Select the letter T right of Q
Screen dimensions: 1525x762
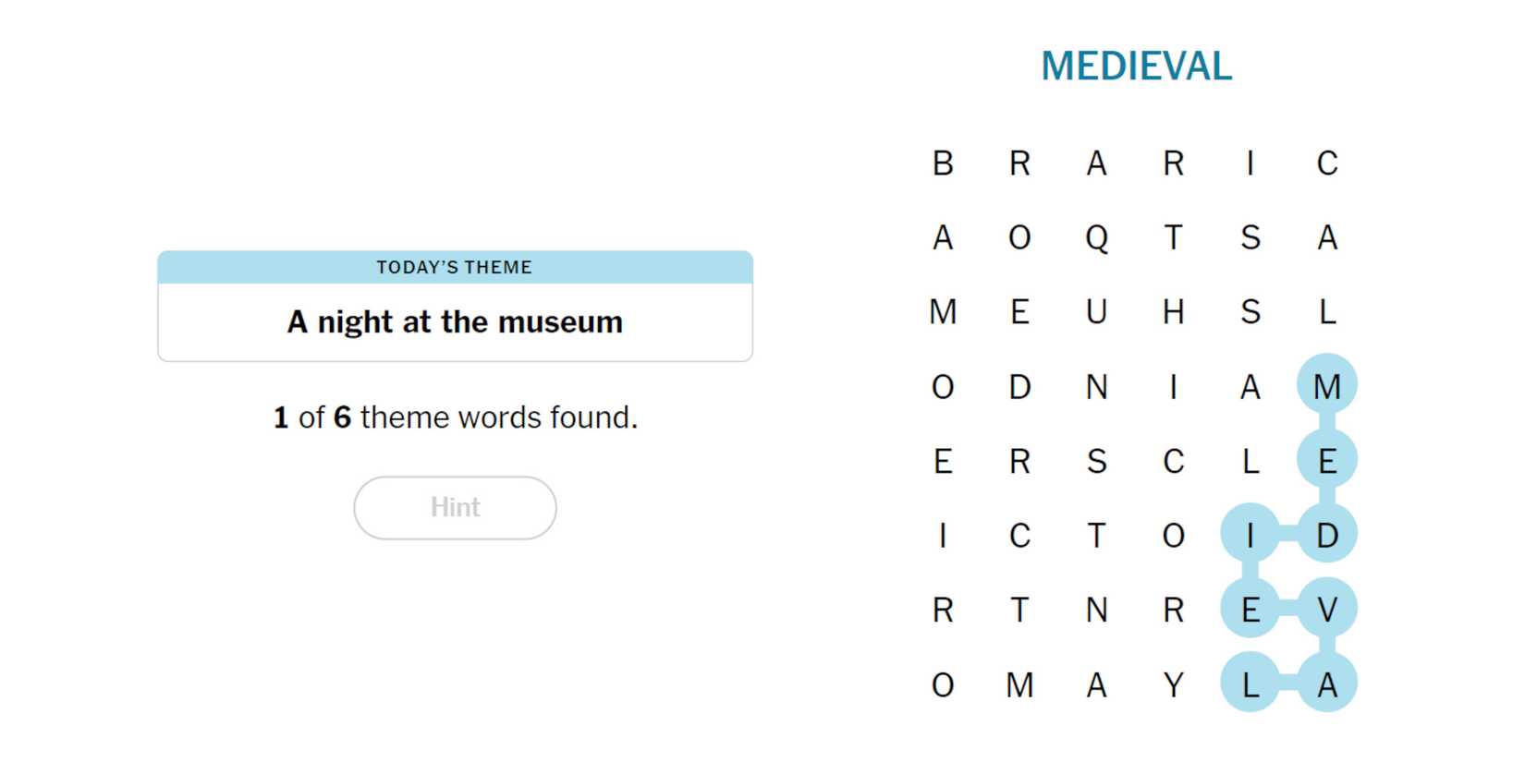click(1174, 238)
